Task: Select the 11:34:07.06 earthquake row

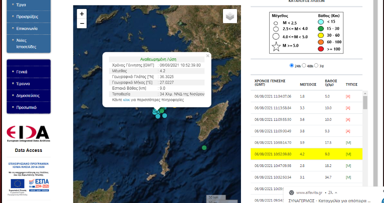Action: coord(306,96)
